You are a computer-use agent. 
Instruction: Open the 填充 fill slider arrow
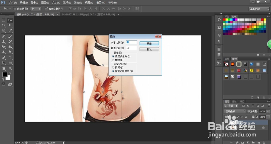(268, 117)
